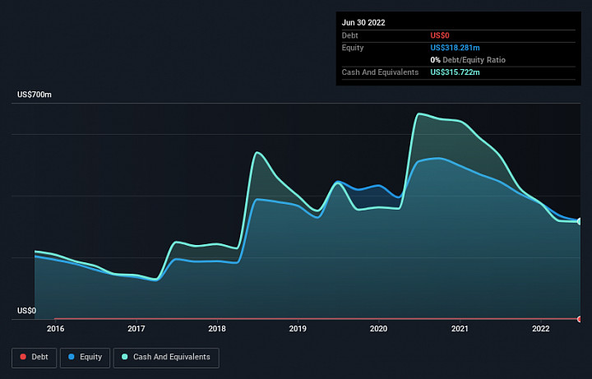Select the red Debt data point marker
This screenshot has height=379, width=592.
click(580, 319)
